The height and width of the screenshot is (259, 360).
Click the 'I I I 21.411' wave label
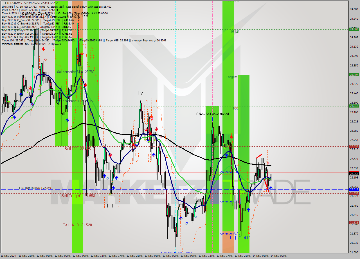[x=240, y=238]
